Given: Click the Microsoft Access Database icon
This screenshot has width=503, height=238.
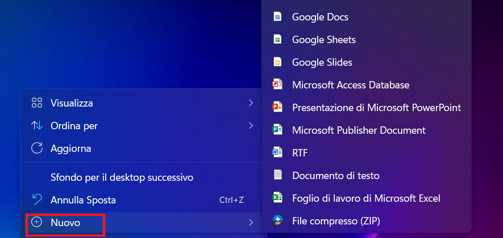Looking at the screenshot, I should pyautogui.click(x=277, y=85).
